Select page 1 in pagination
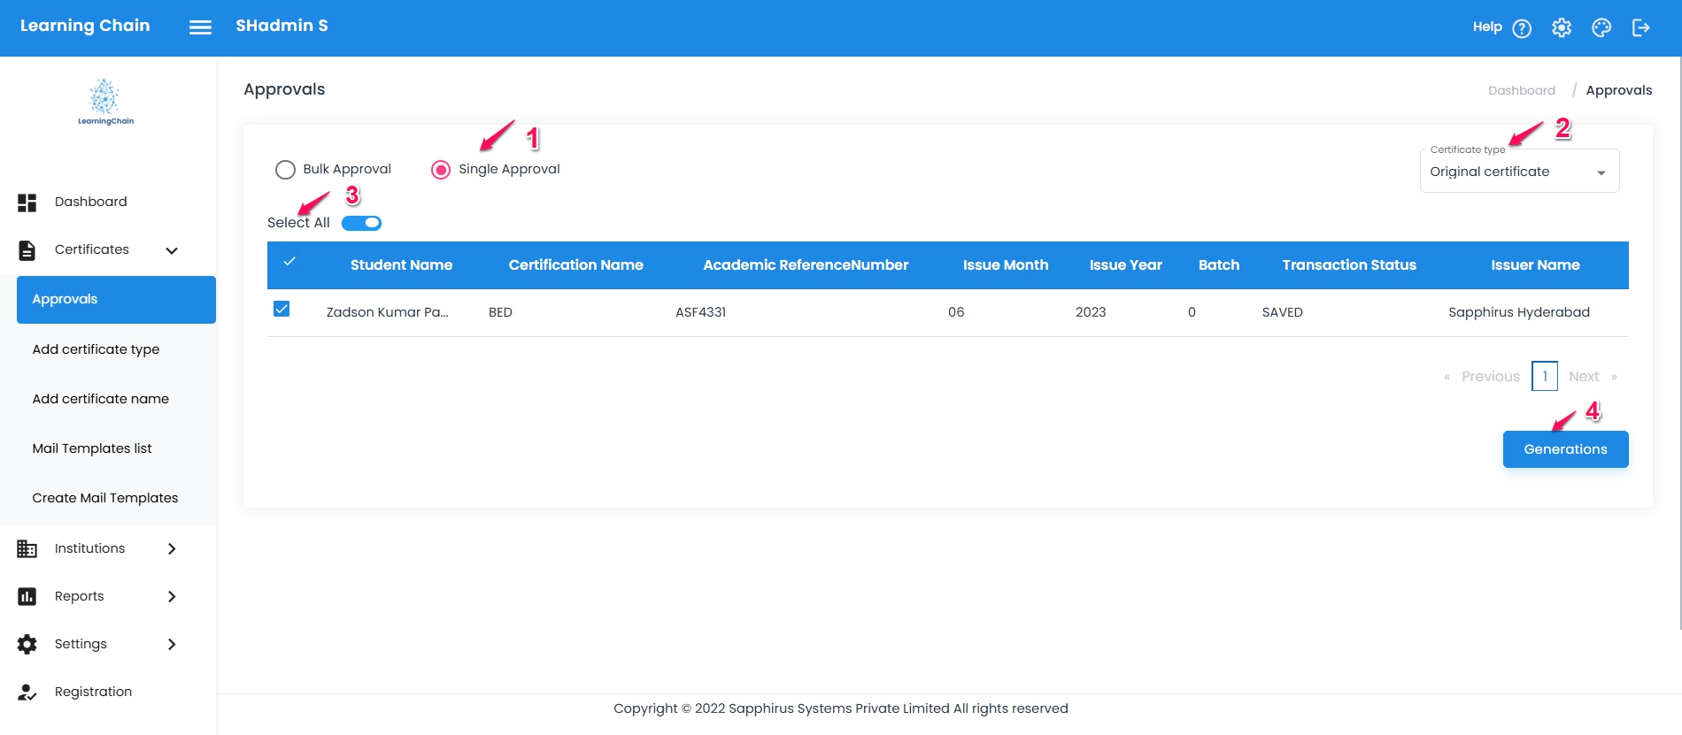This screenshot has height=735, width=1682. tap(1545, 377)
